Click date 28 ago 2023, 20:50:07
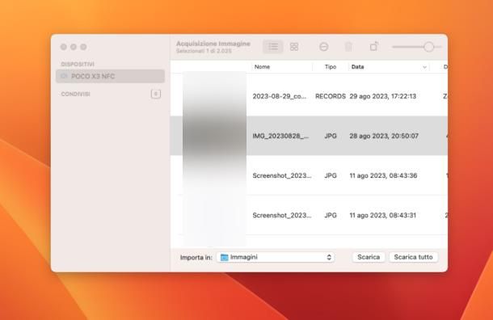 384,136
